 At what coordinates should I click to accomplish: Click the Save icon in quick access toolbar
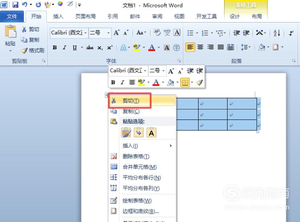(x=15, y=5)
